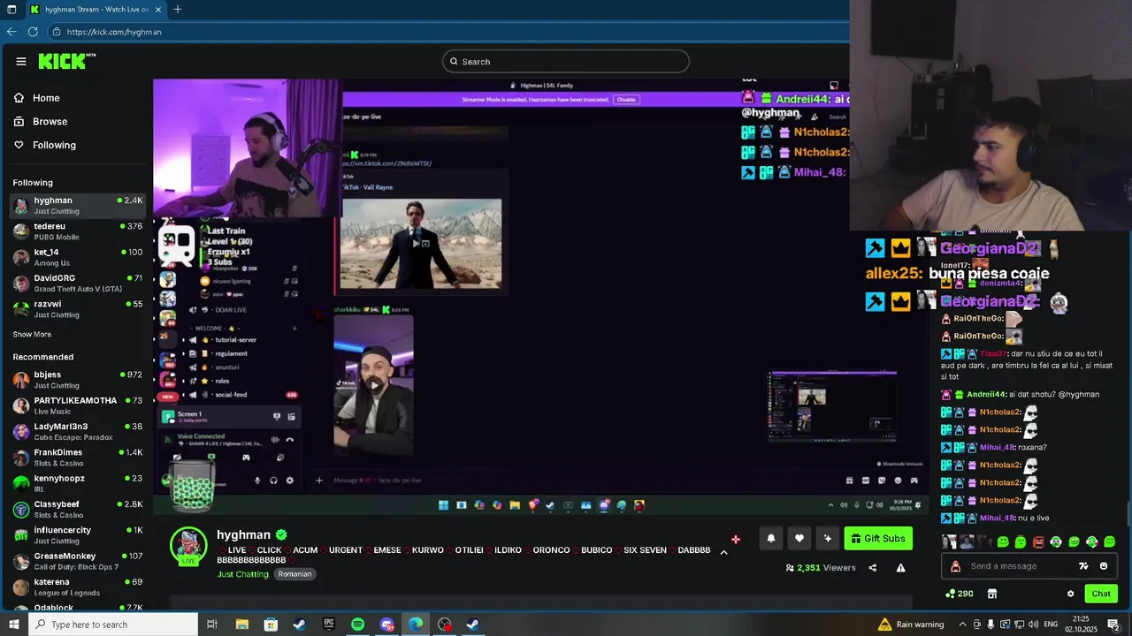
Task: Click the report warning triangle icon
Action: coord(900,568)
